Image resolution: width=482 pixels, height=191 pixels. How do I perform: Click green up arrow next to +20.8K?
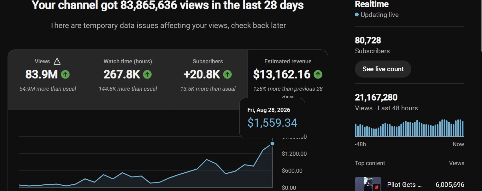pyautogui.click(x=227, y=74)
